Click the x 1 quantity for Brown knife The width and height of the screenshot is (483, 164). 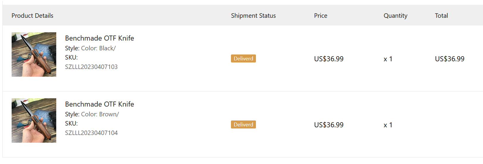(388, 125)
